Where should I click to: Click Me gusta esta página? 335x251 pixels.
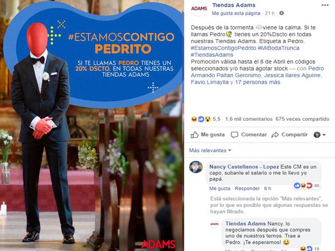236,13
